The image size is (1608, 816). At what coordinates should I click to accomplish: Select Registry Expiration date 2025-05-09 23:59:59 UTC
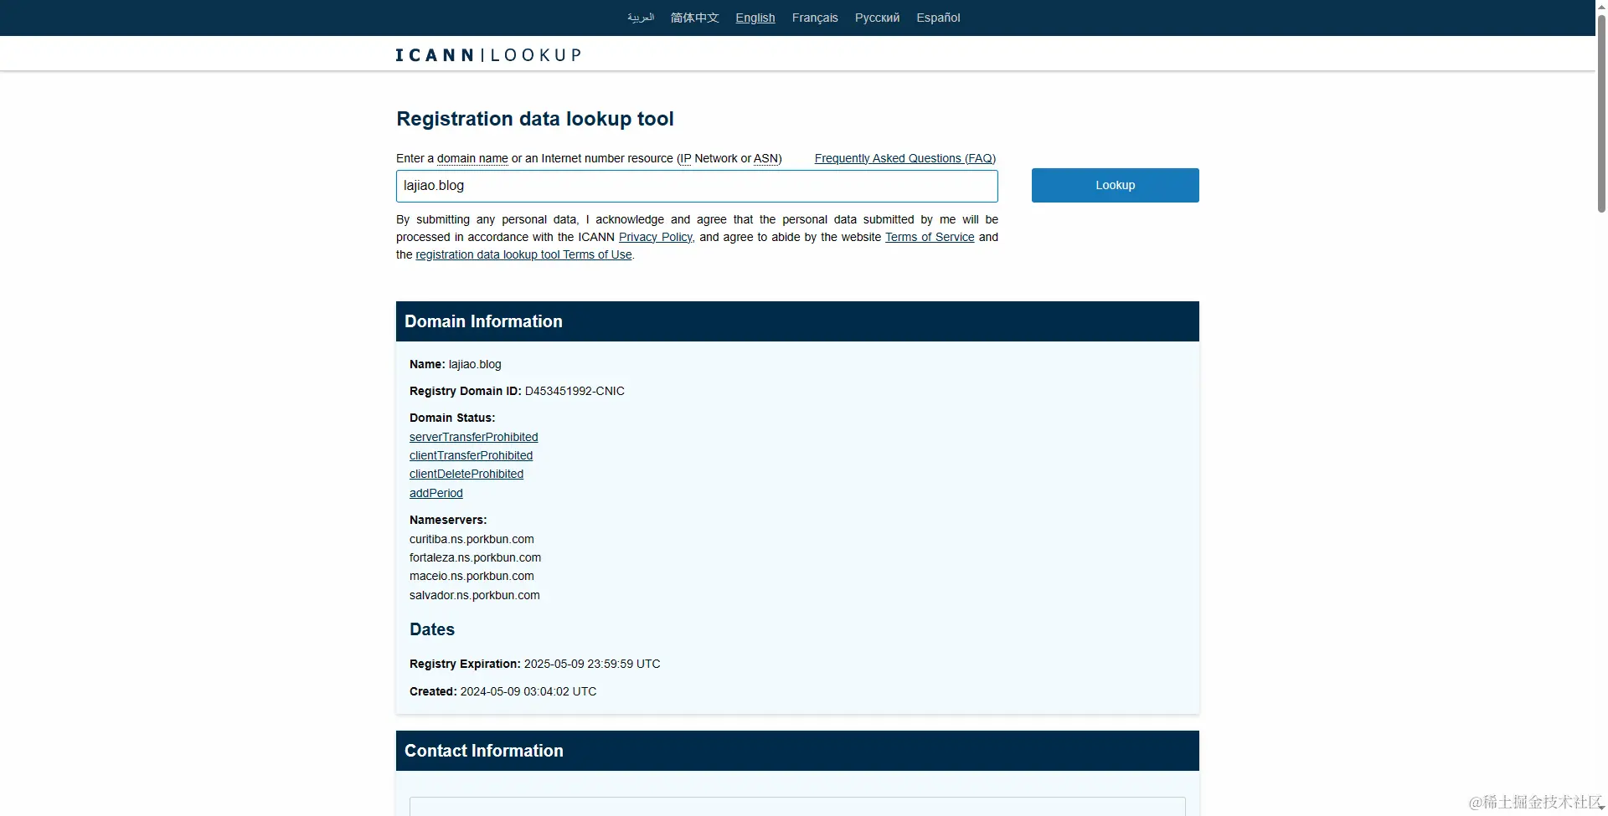592,664
